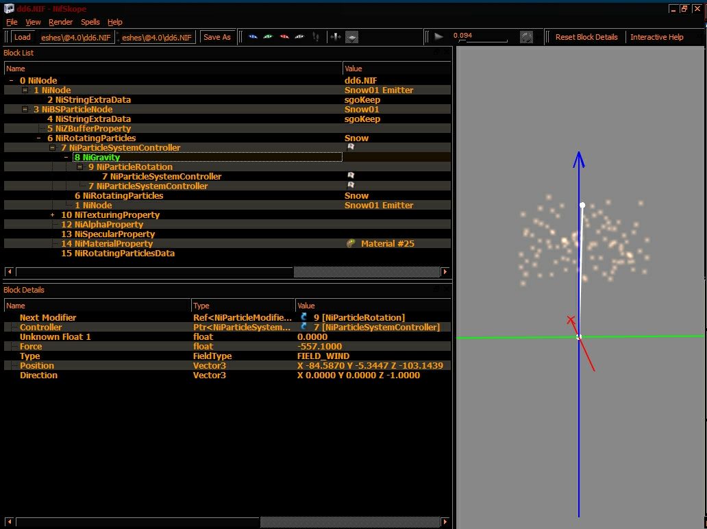Click the blue eye view icon
The image size is (707, 529).
(x=253, y=37)
